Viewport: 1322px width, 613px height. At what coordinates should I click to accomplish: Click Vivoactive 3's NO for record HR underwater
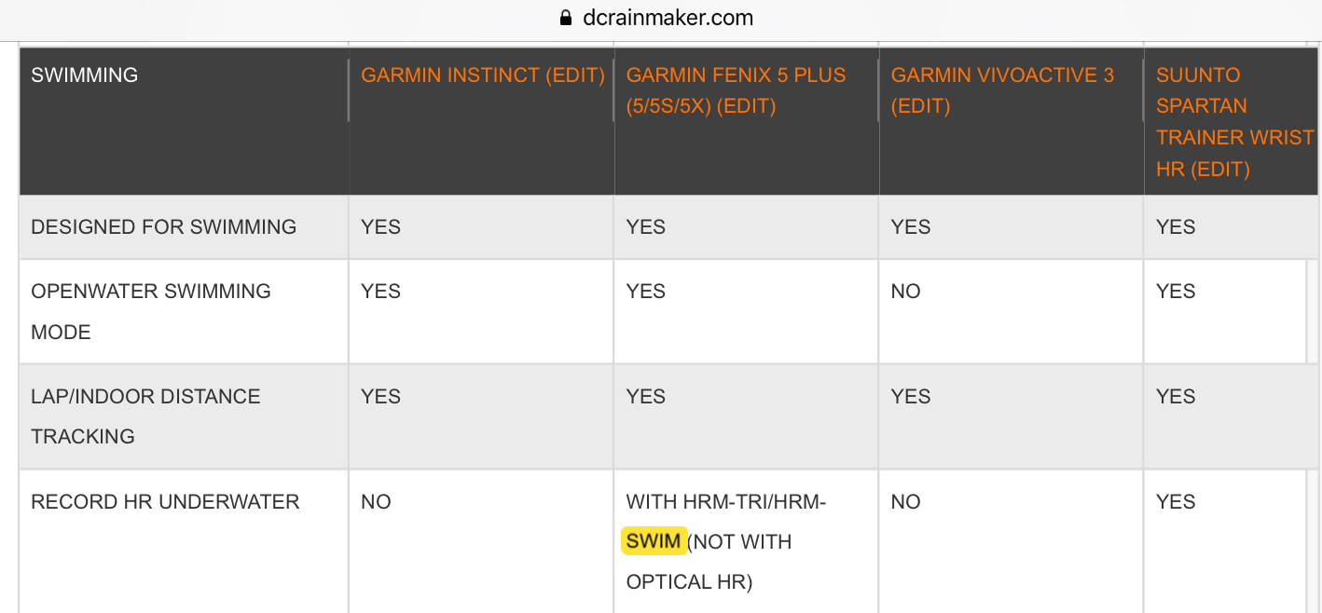point(905,502)
